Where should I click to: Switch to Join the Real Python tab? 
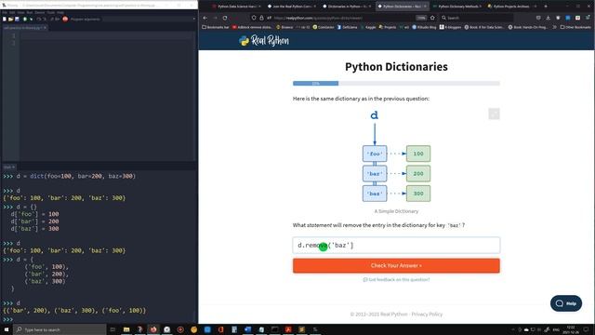click(291, 7)
